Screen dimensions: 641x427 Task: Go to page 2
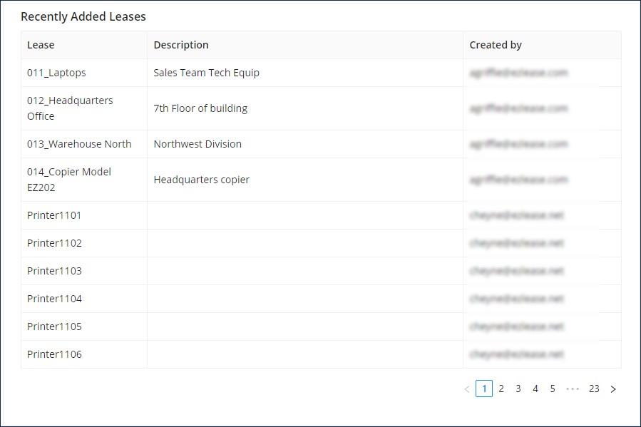(501, 389)
